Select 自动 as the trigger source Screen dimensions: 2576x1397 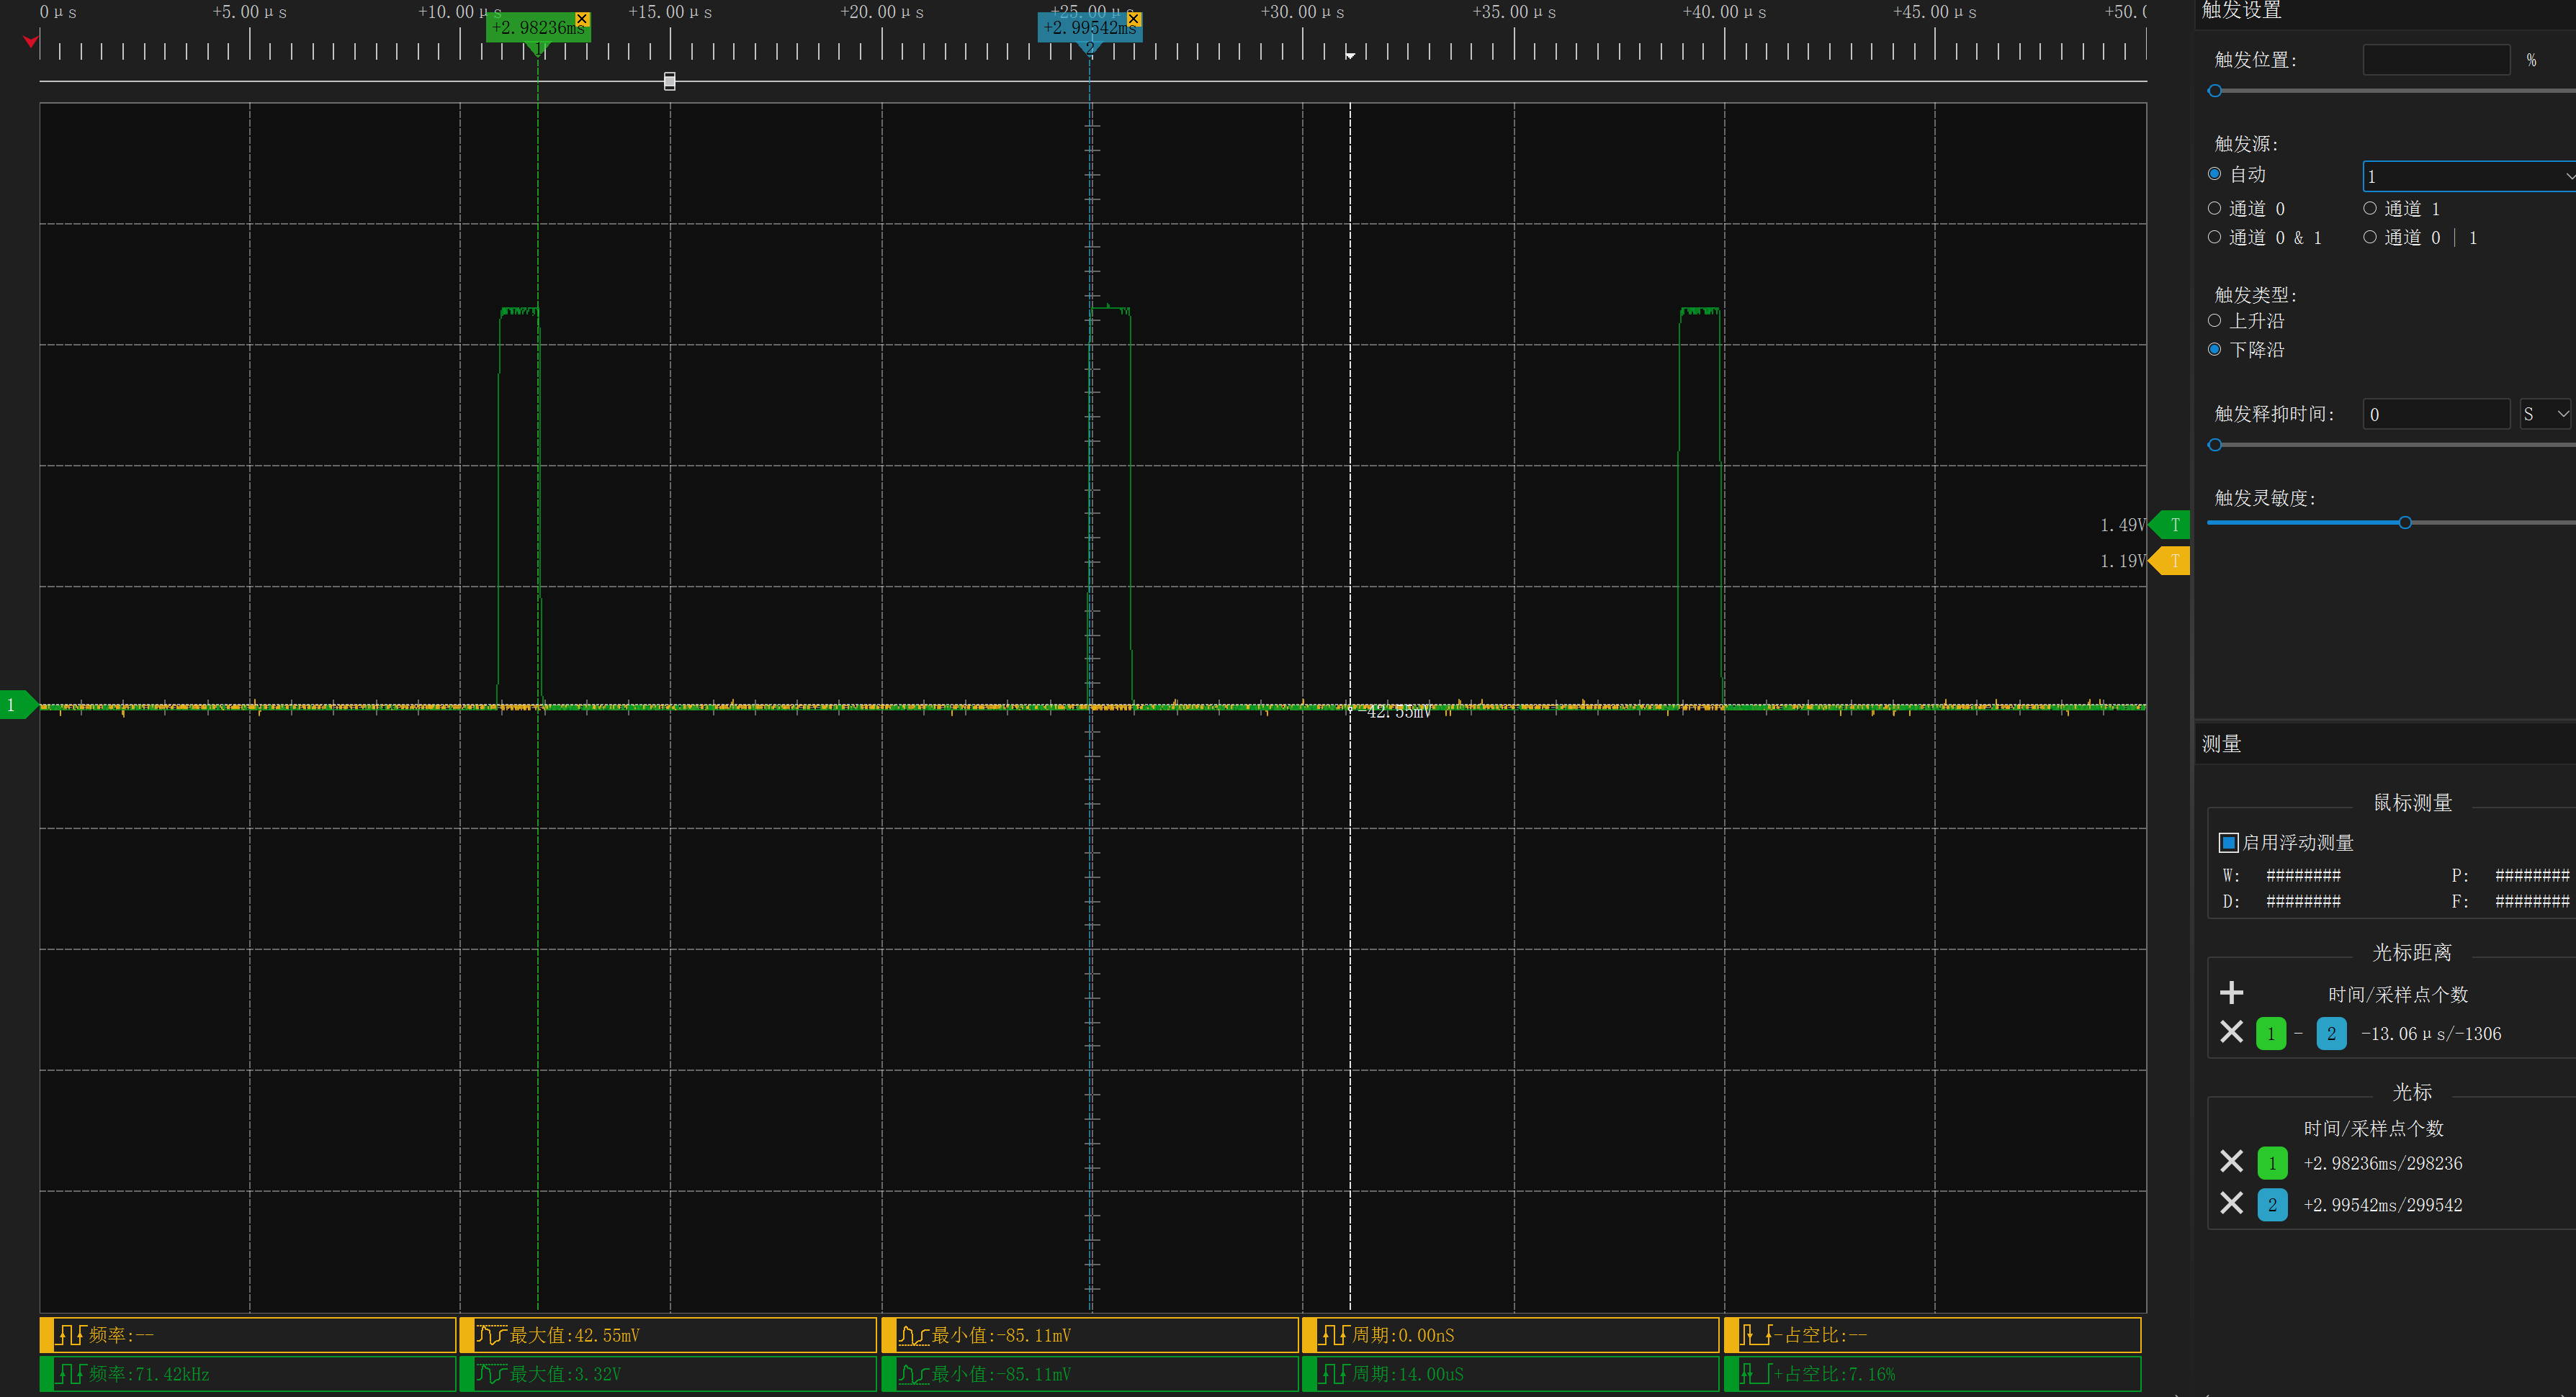pyautogui.click(x=2215, y=174)
